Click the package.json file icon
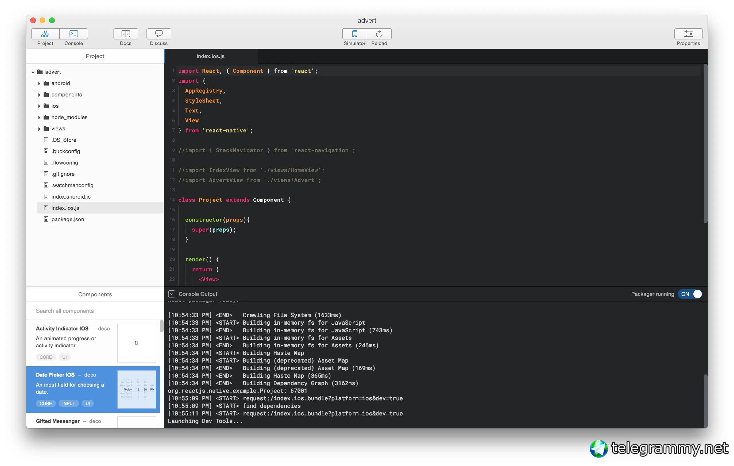 46,219
